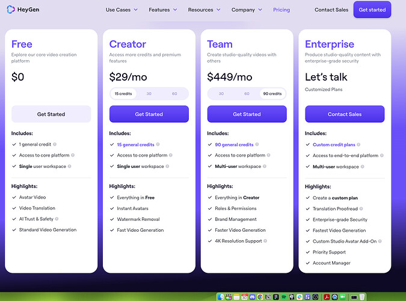406x301 pixels.
Task: Open Finder from the dock
Action: [x=221, y=297]
